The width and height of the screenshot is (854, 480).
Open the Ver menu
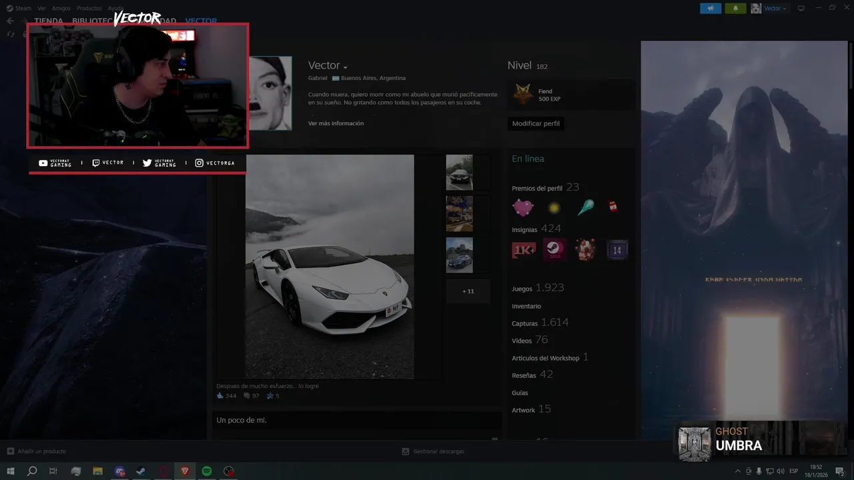click(x=41, y=9)
